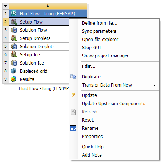167x166 pixels.
Task: Select the Setup Ice cell
Action: 39,54
